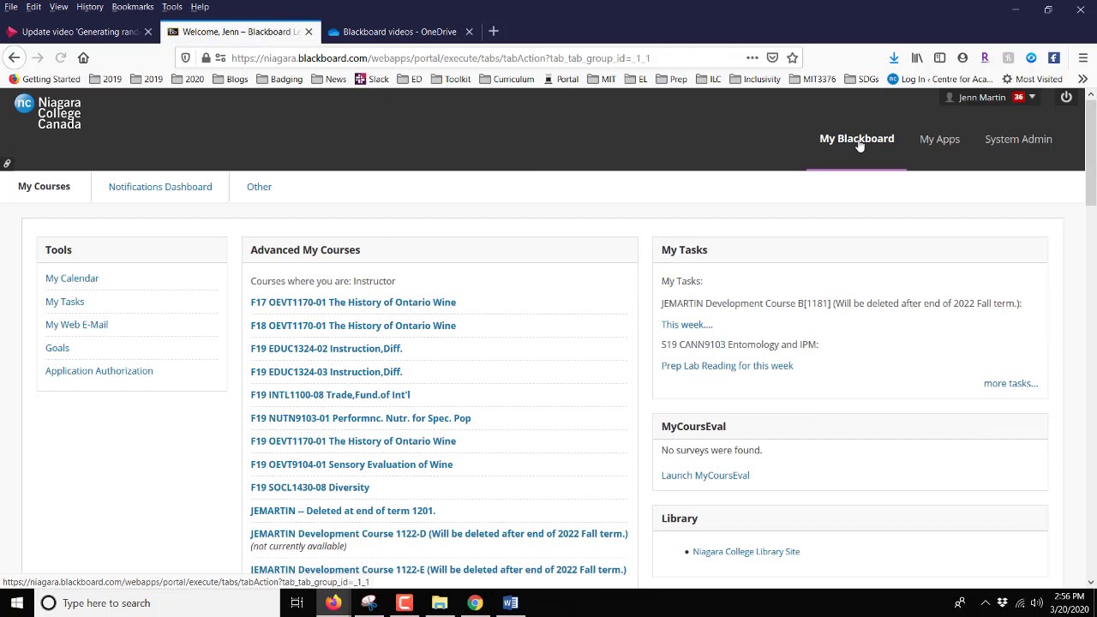Switch to Notifications Dashboard tab
Image resolution: width=1097 pixels, height=617 pixels.
pyautogui.click(x=160, y=187)
